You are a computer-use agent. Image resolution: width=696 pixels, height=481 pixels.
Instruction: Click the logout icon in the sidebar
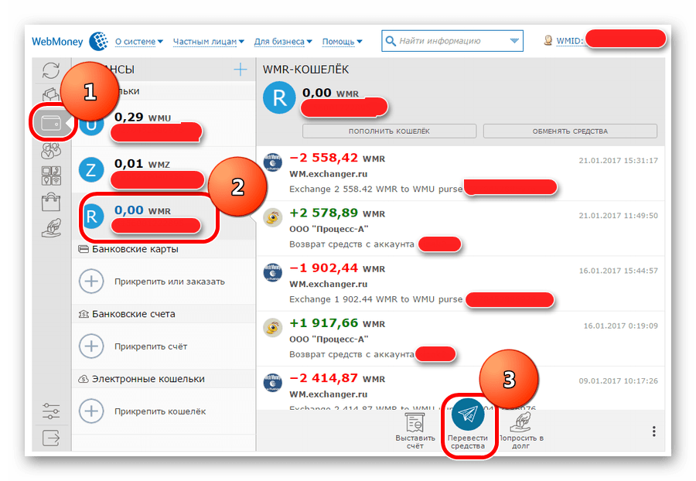click(51, 438)
